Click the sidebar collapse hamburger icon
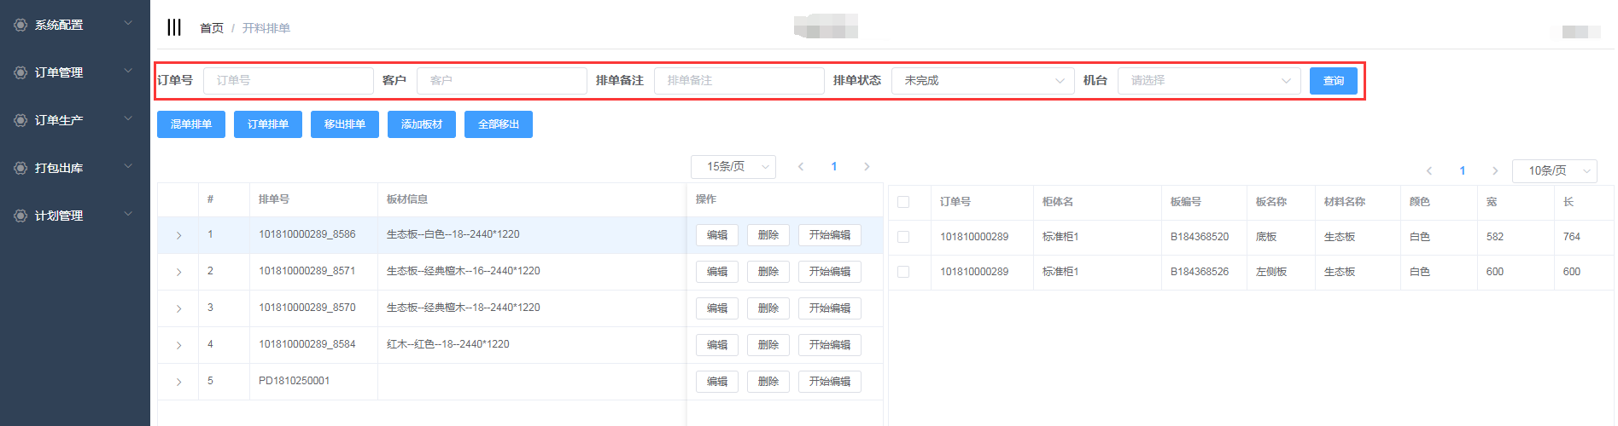Viewport: 1618px width, 426px height. (174, 27)
